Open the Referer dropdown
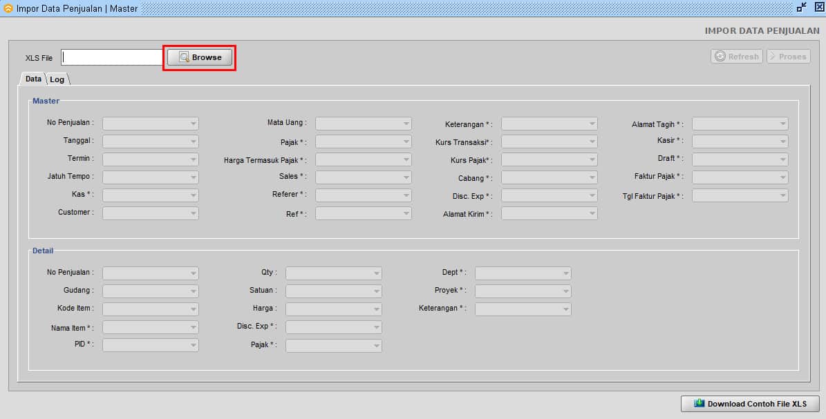Viewport: 826px width, 419px height. [x=363, y=195]
